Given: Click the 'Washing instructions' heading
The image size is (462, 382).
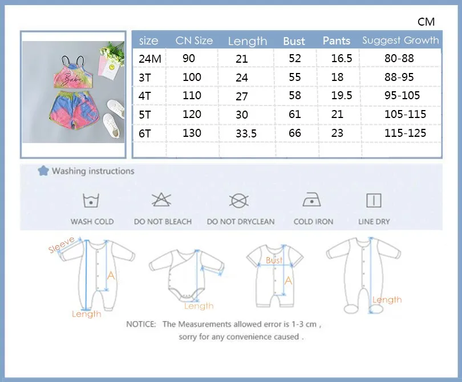Looking at the screenshot, I should [93, 171].
